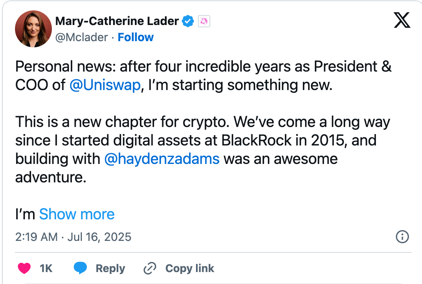Image resolution: width=422 pixels, height=284 pixels.
Task: Click the blue verified checkmark badge
Action: (x=188, y=22)
